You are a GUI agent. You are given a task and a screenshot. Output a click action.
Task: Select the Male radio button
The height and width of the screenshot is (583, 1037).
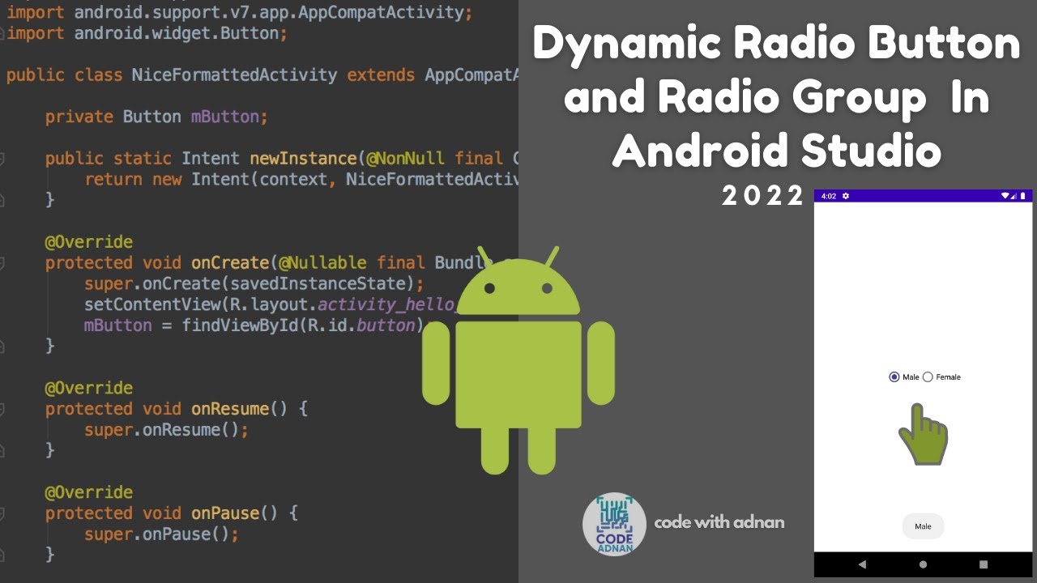(x=894, y=377)
